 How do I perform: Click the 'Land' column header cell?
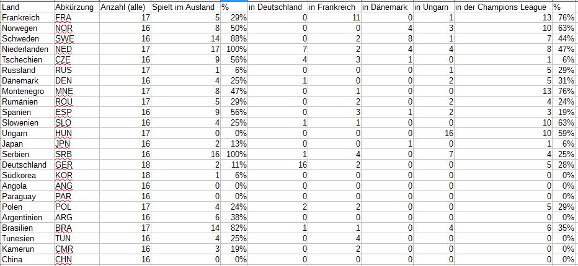[26, 7]
